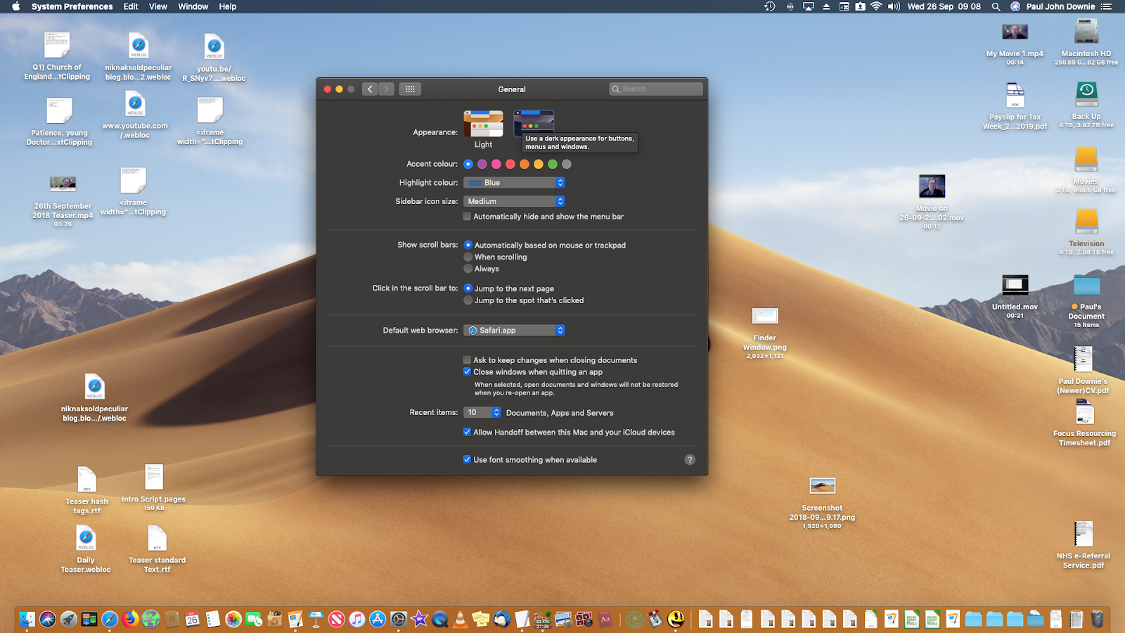Open Launchpad rocket in the Dock
This screenshot has height=633, width=1125.
(68, 619)
